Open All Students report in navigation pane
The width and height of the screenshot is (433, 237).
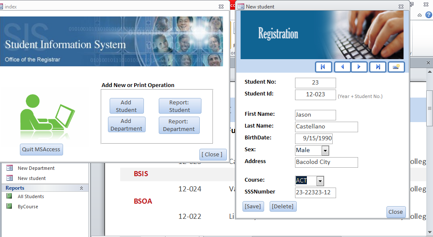(30, 196)
